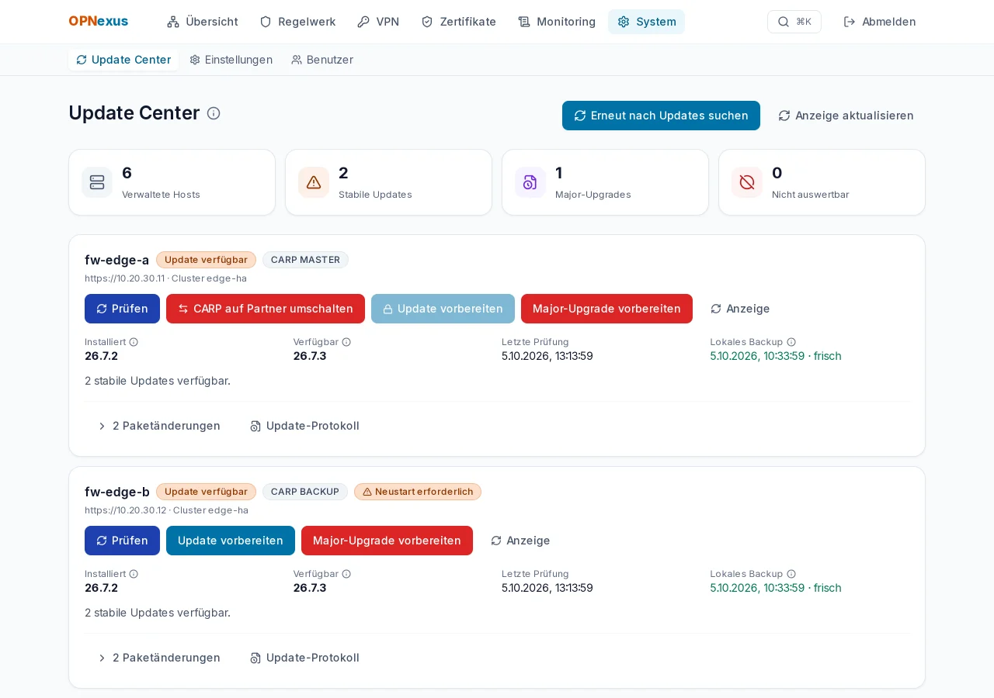Click Erneut nach Updates suchen button

(x=661, y=116)
